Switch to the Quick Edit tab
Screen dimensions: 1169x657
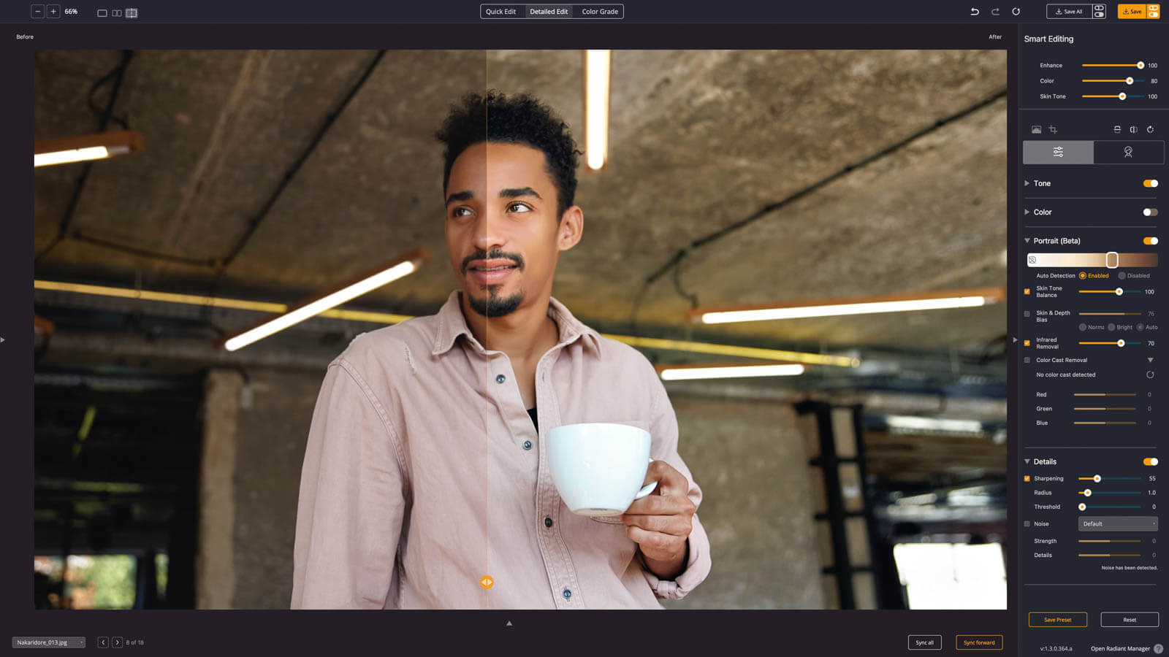501,12
